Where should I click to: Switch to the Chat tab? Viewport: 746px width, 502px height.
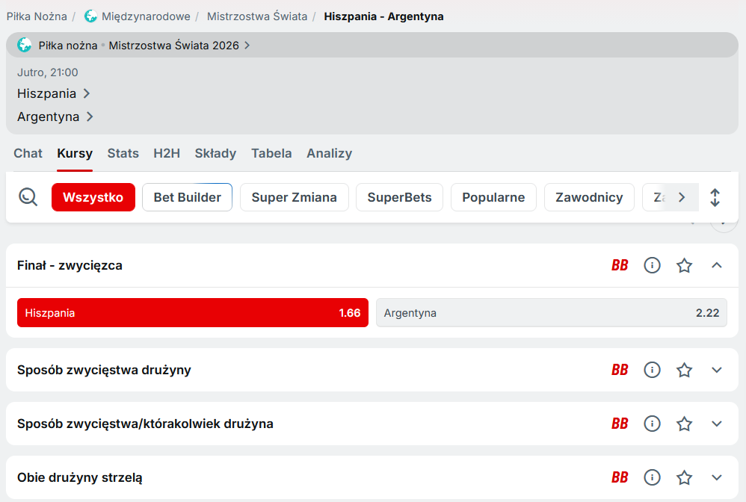(28, 154)
